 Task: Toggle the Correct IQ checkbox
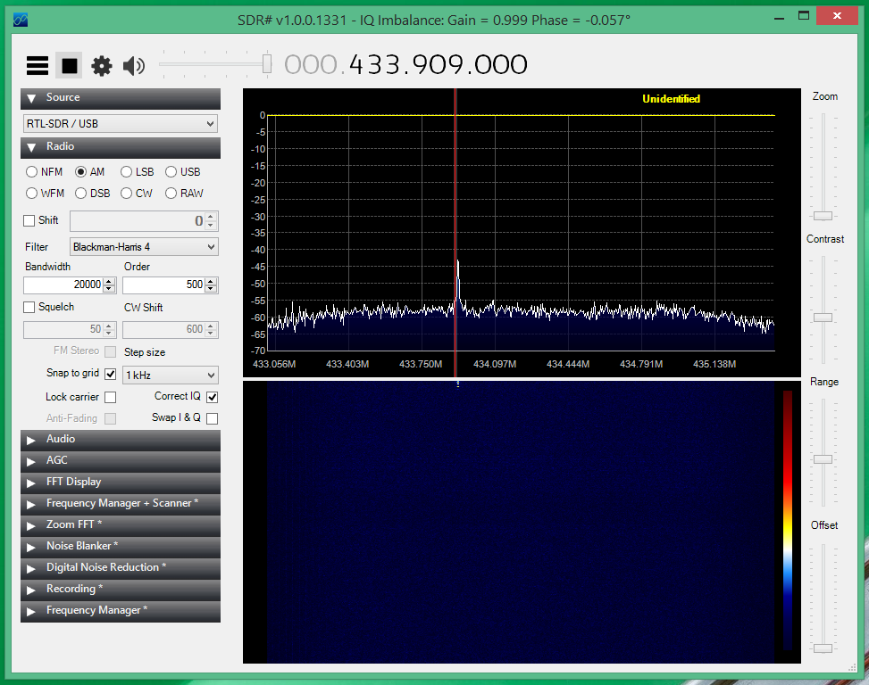pos(212,397)
